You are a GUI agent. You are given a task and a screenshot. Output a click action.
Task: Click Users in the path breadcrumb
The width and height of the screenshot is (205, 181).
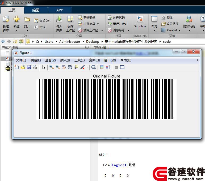pos(49,41)
